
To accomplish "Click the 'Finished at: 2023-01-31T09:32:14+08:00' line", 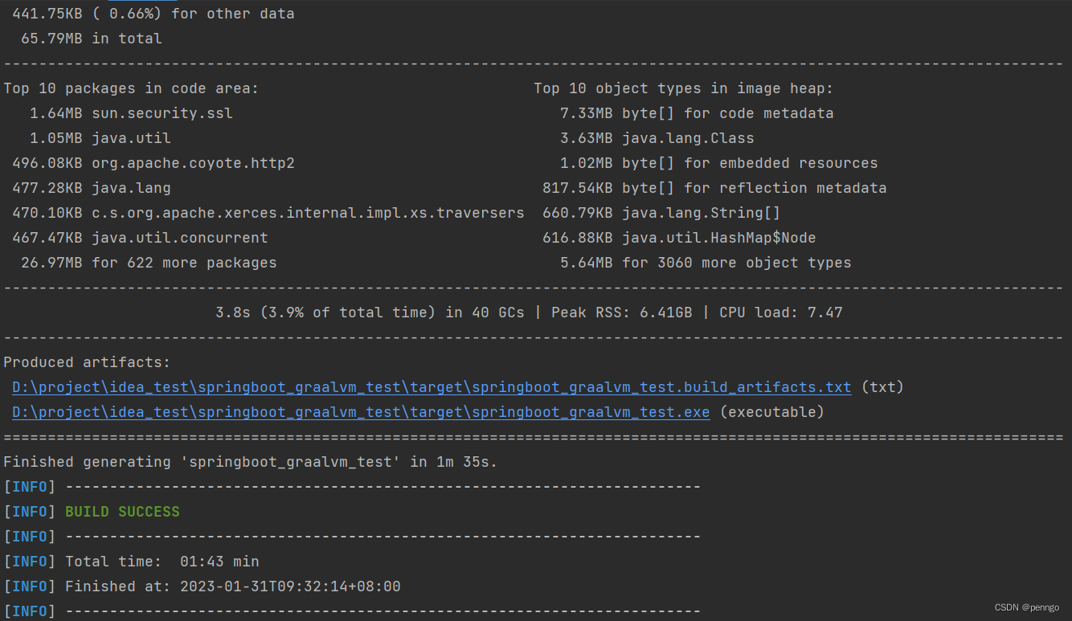I will (233, 586).
